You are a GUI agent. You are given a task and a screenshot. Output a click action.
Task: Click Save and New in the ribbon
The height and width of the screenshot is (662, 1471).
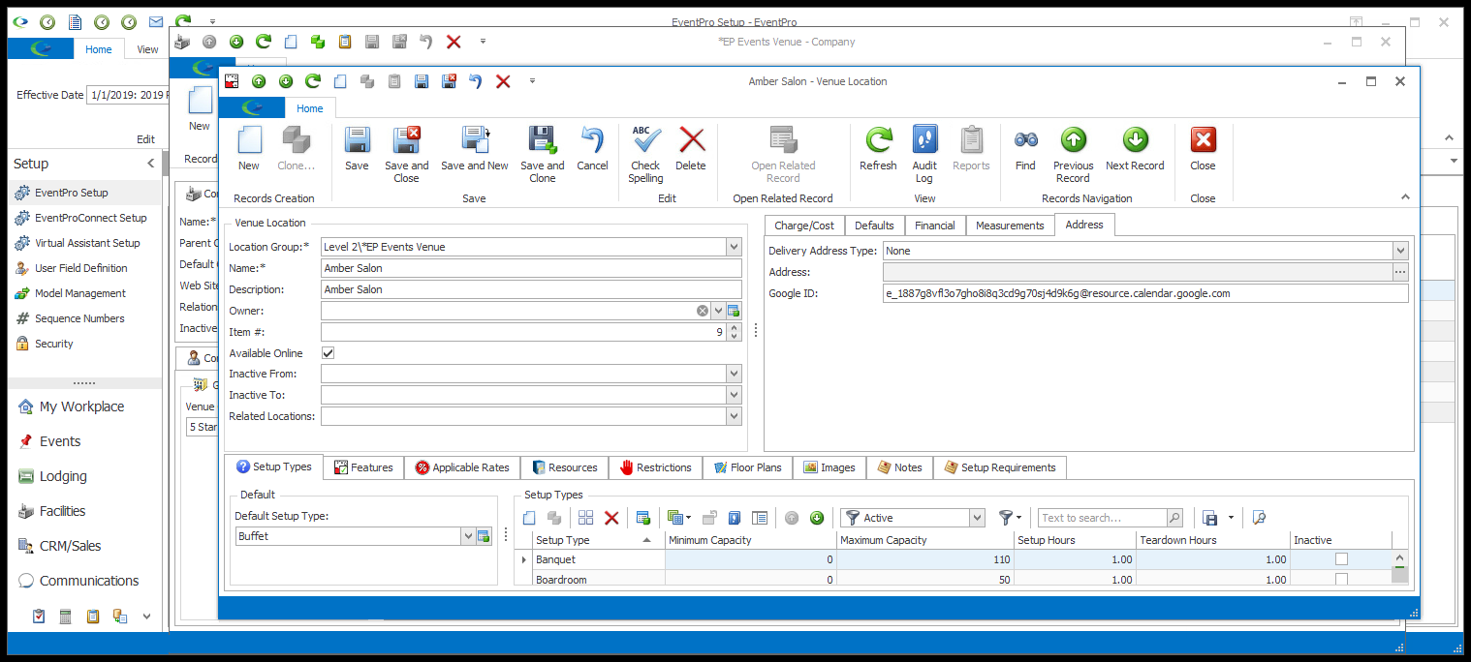click(475, 149)
